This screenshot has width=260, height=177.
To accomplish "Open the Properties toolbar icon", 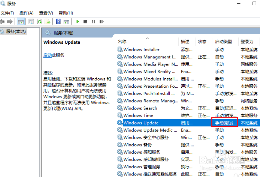I will coord(31,22).
